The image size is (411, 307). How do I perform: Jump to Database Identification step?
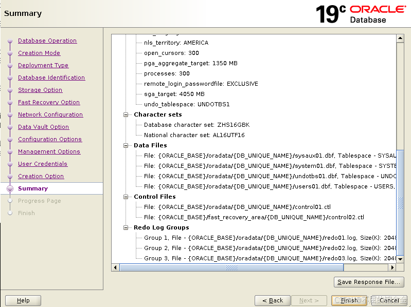click(x=51, y=78)
